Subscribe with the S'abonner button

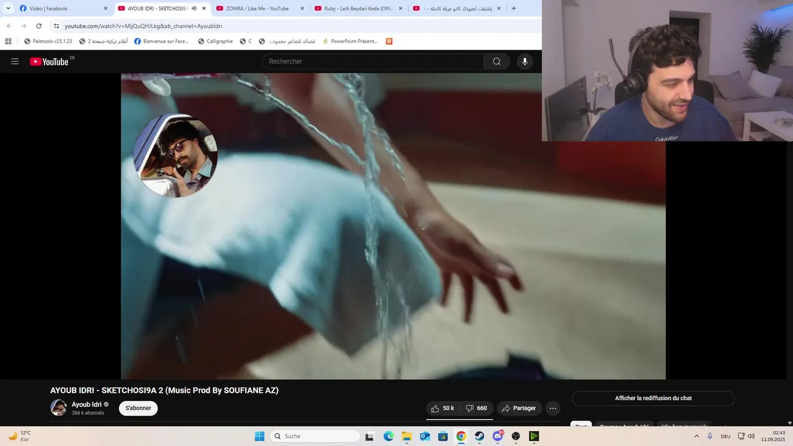click(138, 408)
